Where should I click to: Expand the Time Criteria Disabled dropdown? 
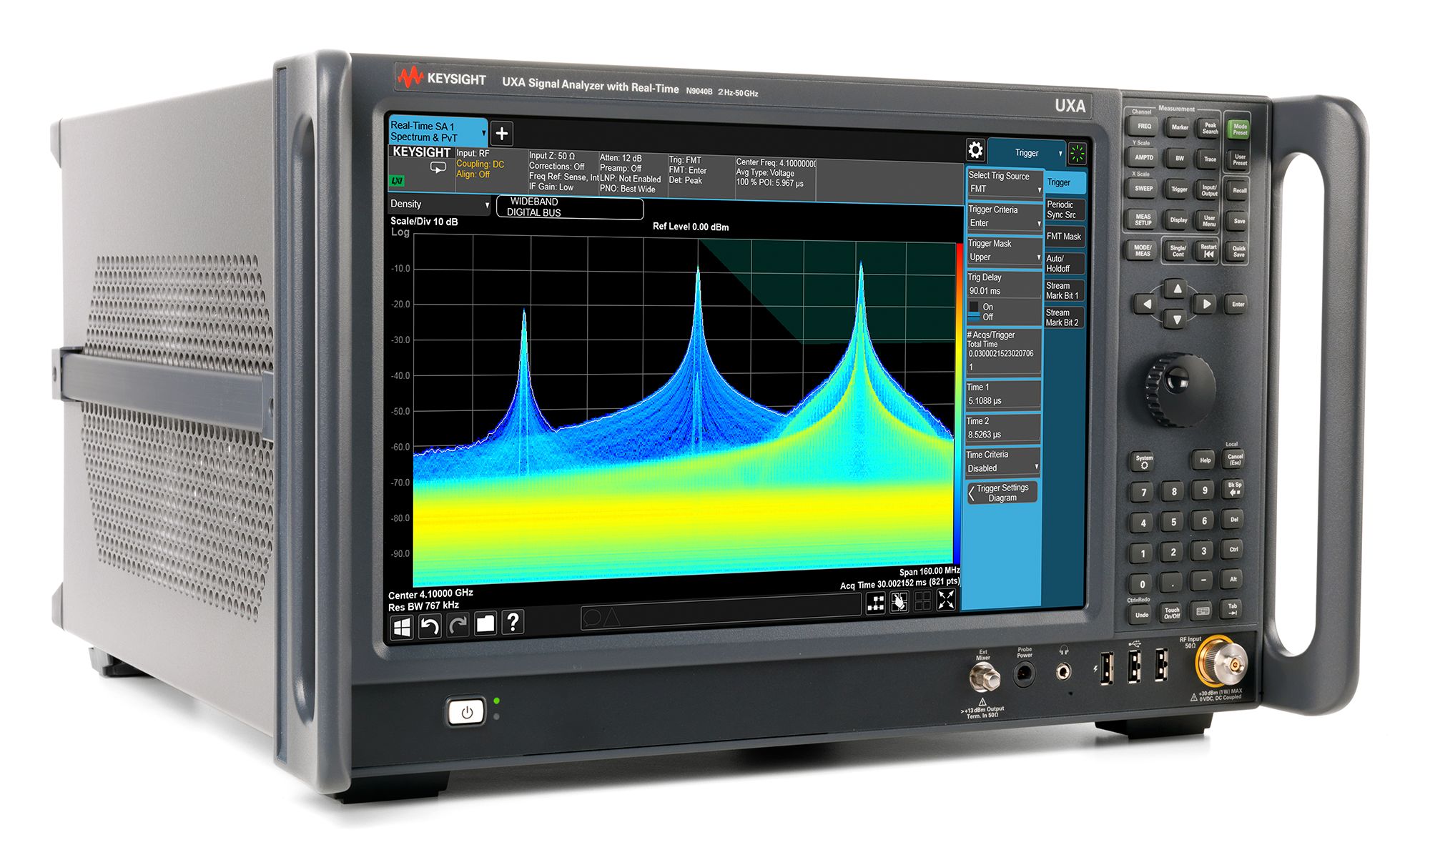coord(1002,468)
